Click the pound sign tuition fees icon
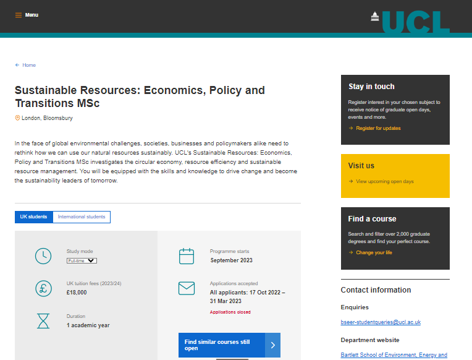 [43, 288]
